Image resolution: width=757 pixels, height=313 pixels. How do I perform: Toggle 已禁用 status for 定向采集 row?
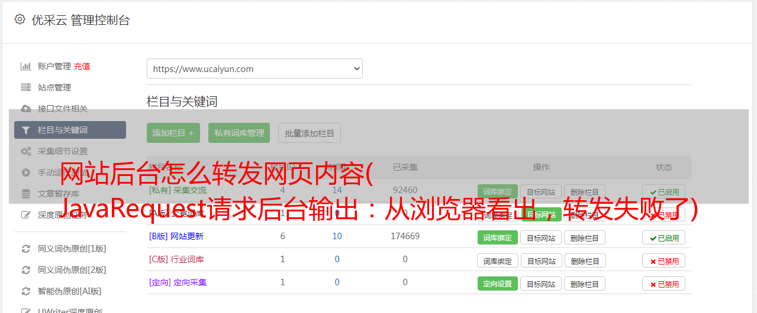click(664, 283)
